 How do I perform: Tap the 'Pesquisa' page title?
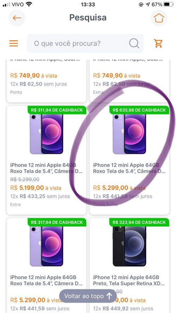(x=88, y=18)
